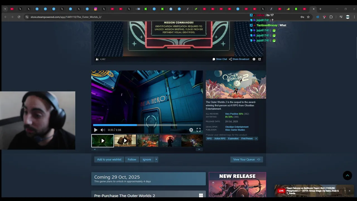Select the Exploration tag
357x201 pixels.
tap(233, 138)
